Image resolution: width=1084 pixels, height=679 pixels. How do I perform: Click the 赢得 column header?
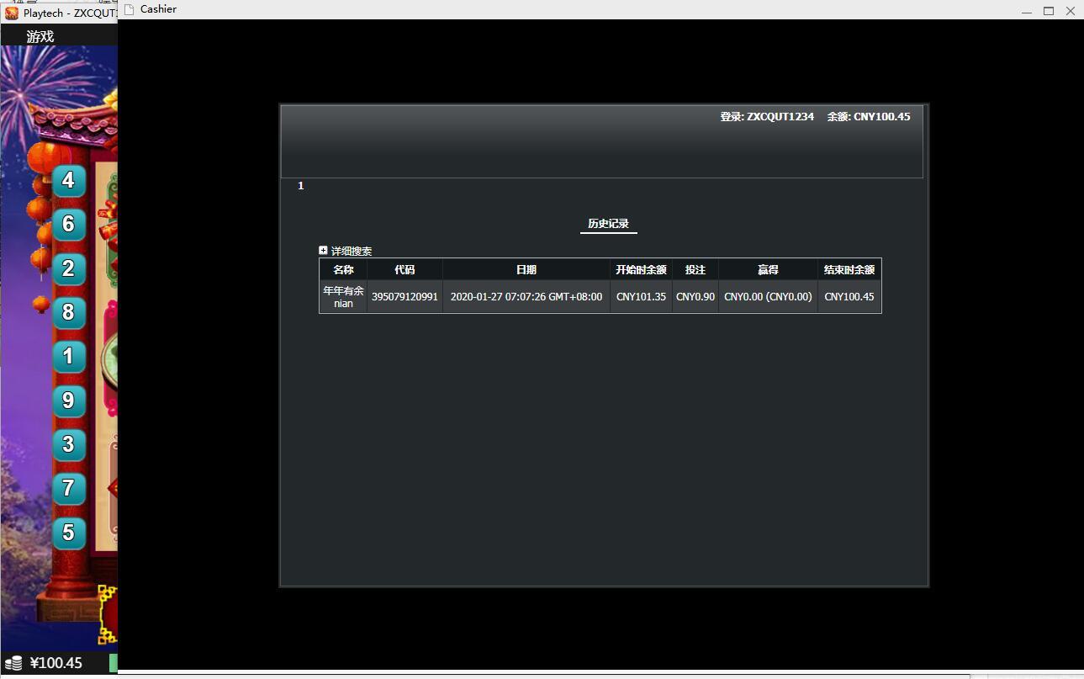click(768, 270)
